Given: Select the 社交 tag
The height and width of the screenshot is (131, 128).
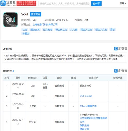Looking at the screenshot, I should (25, 30).
